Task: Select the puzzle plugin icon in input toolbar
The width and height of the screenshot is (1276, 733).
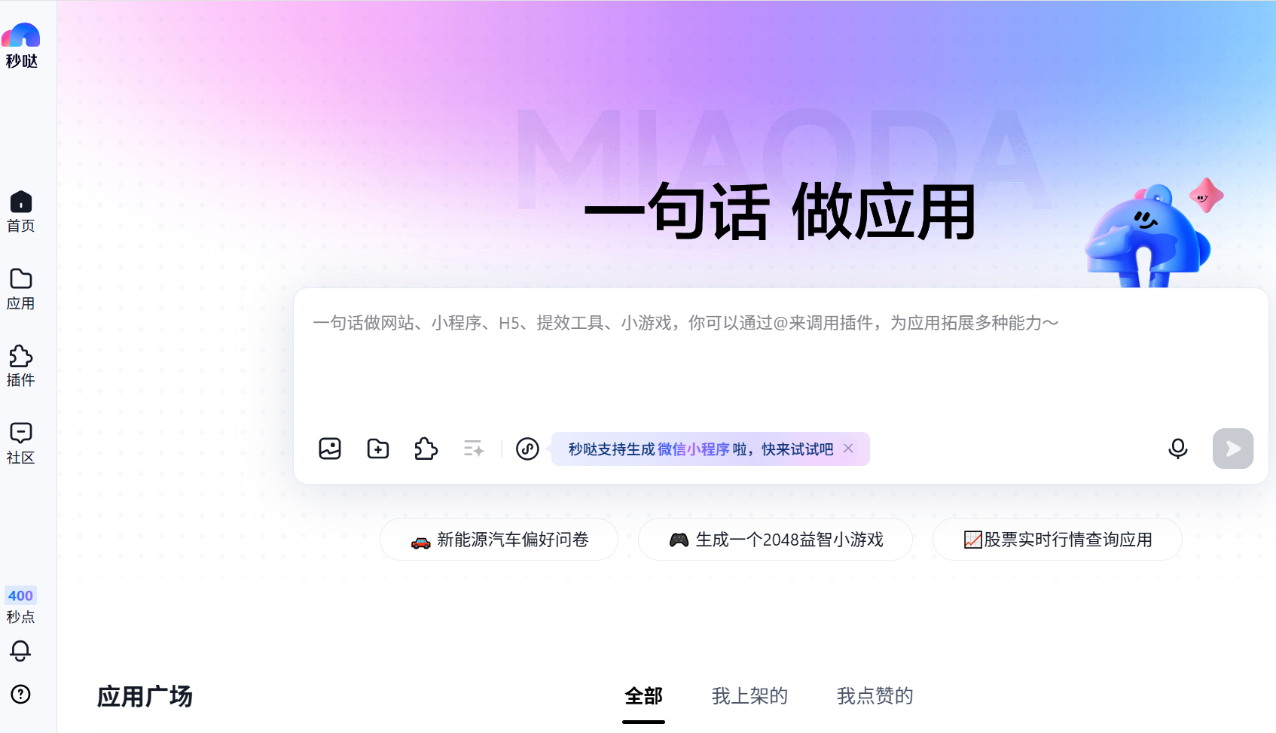Action: (426, 449)
